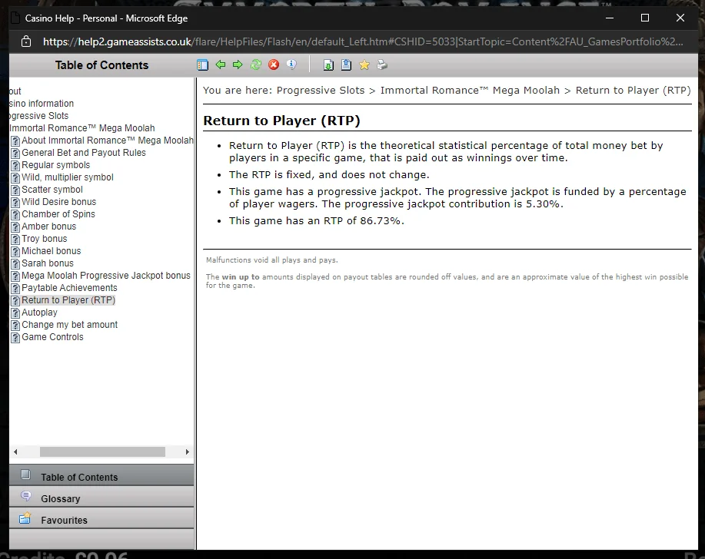Open Change my bet amount topic
This screenshot has width=705, height=559.
70,325
